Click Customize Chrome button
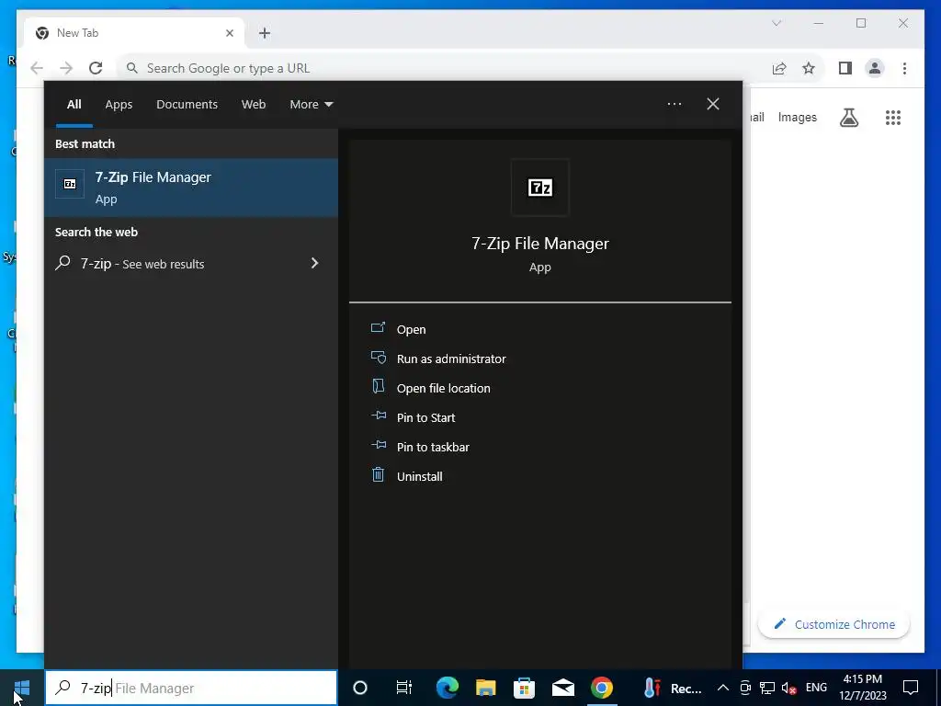Viewport: 941px width, 706px height. (x=833, y=624)
